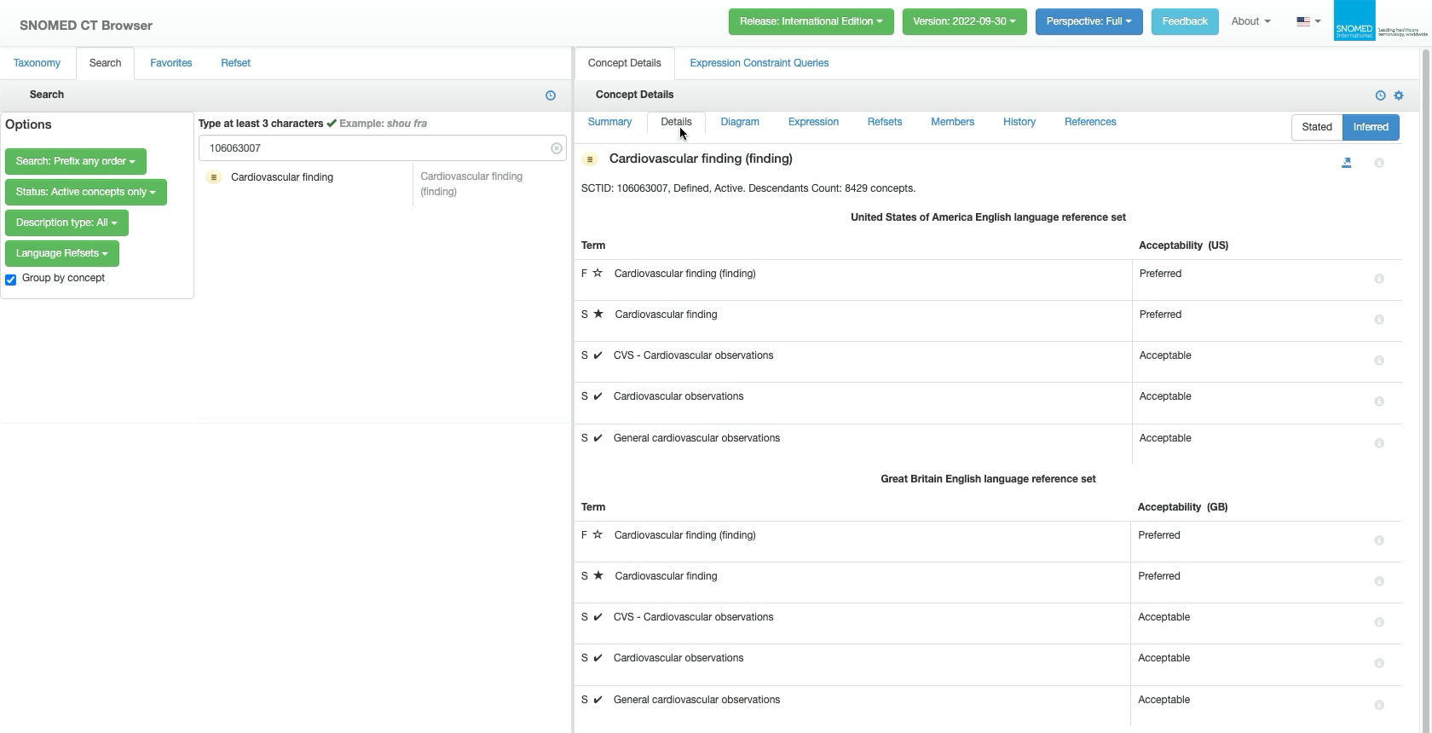
Task: Open the Diagram sub-tab
Action: coord(739,122)
